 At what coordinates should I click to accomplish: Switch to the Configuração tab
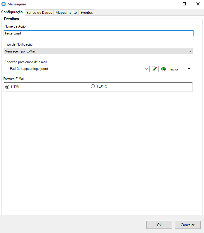click(12, 12)
